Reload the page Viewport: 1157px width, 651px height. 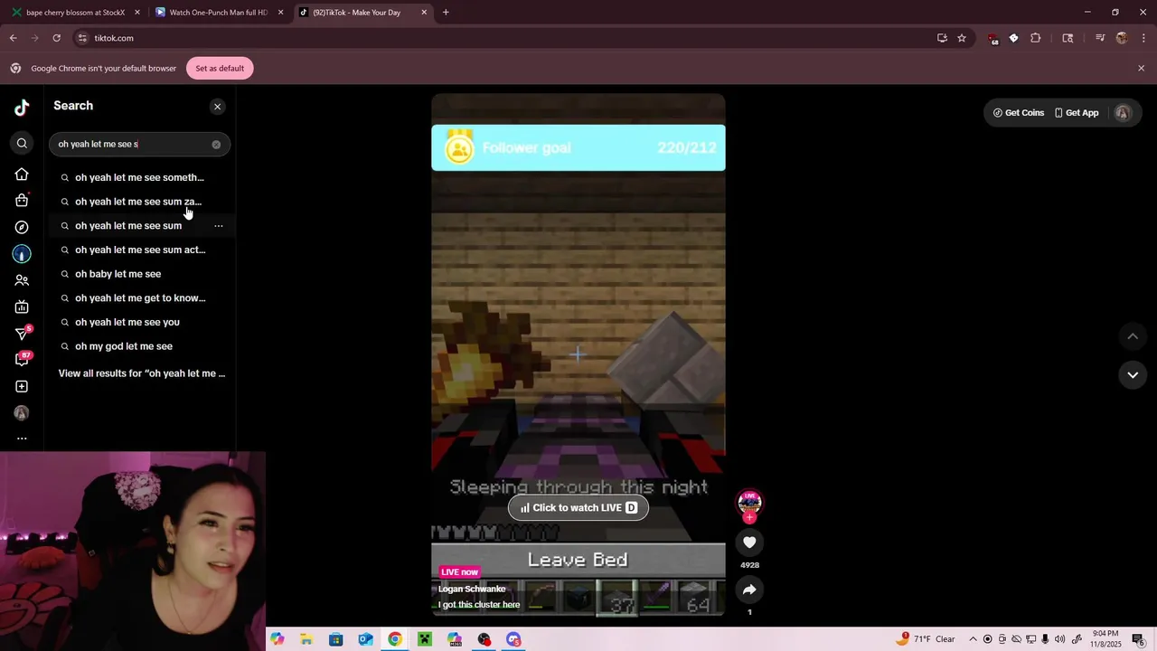click(56, 38)
